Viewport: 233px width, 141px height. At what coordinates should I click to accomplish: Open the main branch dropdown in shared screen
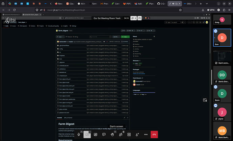coord(60,37)
